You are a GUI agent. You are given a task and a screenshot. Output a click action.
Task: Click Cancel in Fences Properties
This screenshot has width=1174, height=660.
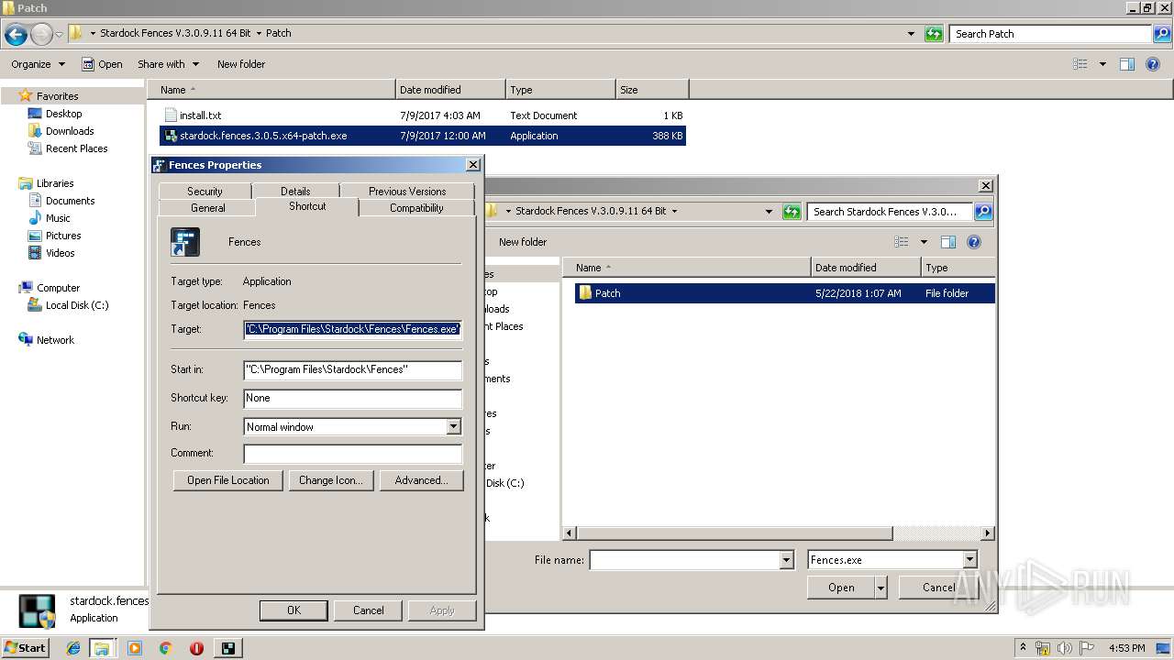click(x=369, y=610)
